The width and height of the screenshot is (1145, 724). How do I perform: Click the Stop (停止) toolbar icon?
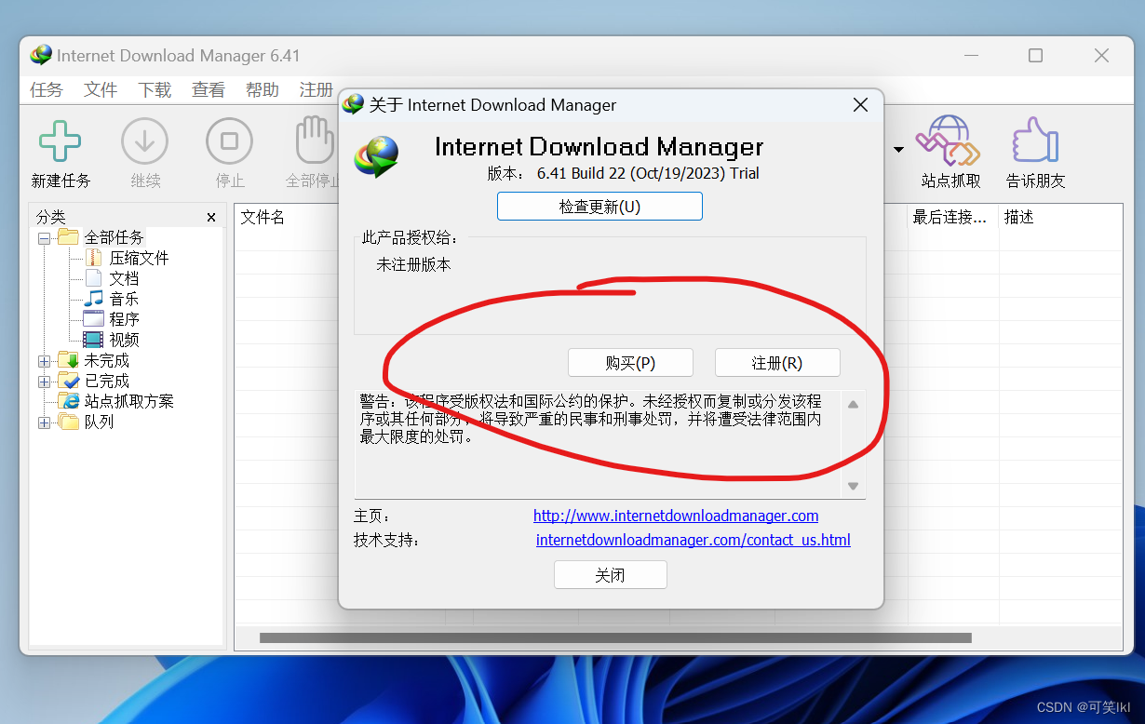coord(229,141)
